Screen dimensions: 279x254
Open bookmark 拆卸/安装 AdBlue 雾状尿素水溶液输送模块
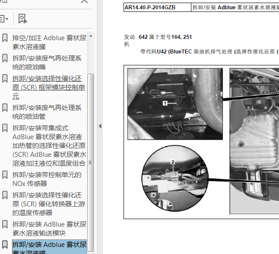[49, 229]
